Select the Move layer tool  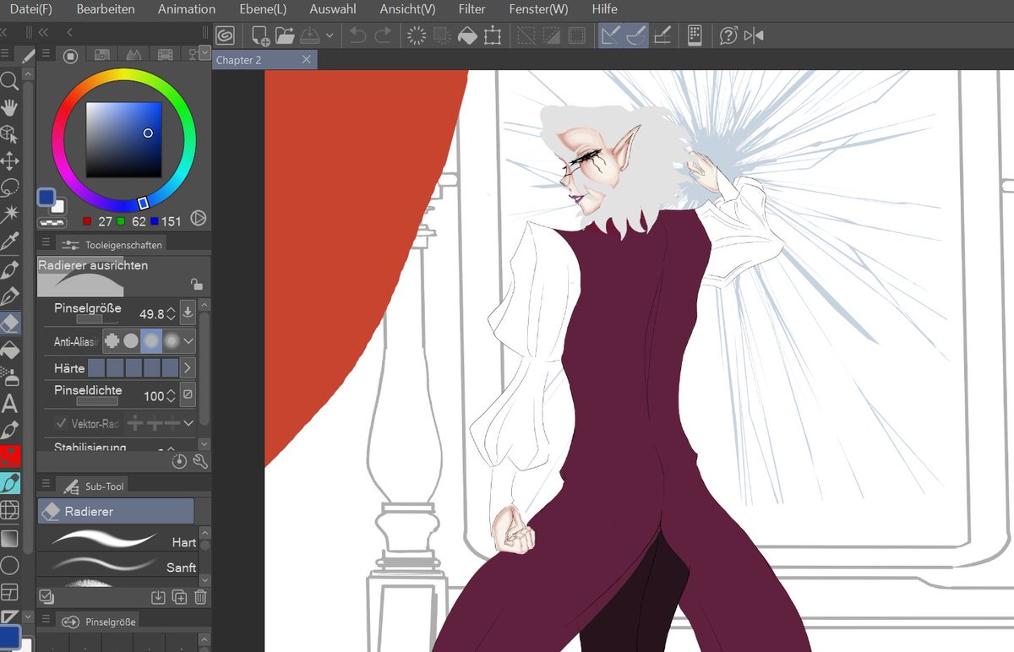[9, 160]
